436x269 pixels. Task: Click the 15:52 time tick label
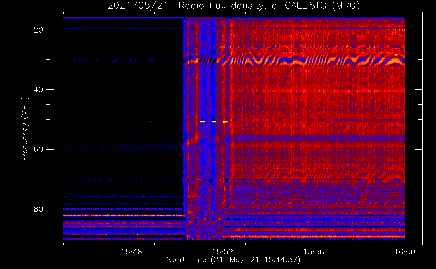(x=223, y=252)
